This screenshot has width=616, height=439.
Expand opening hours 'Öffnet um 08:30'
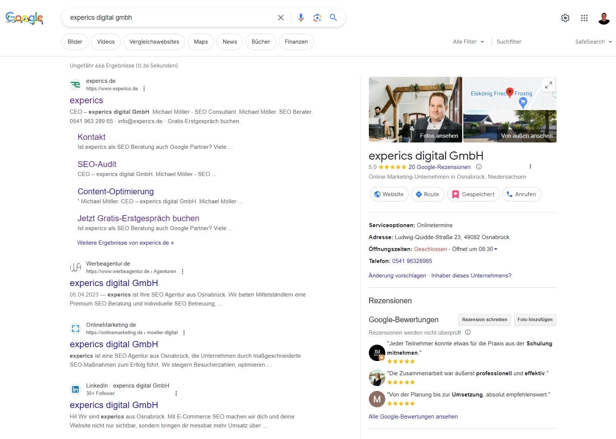coord(475,249)
